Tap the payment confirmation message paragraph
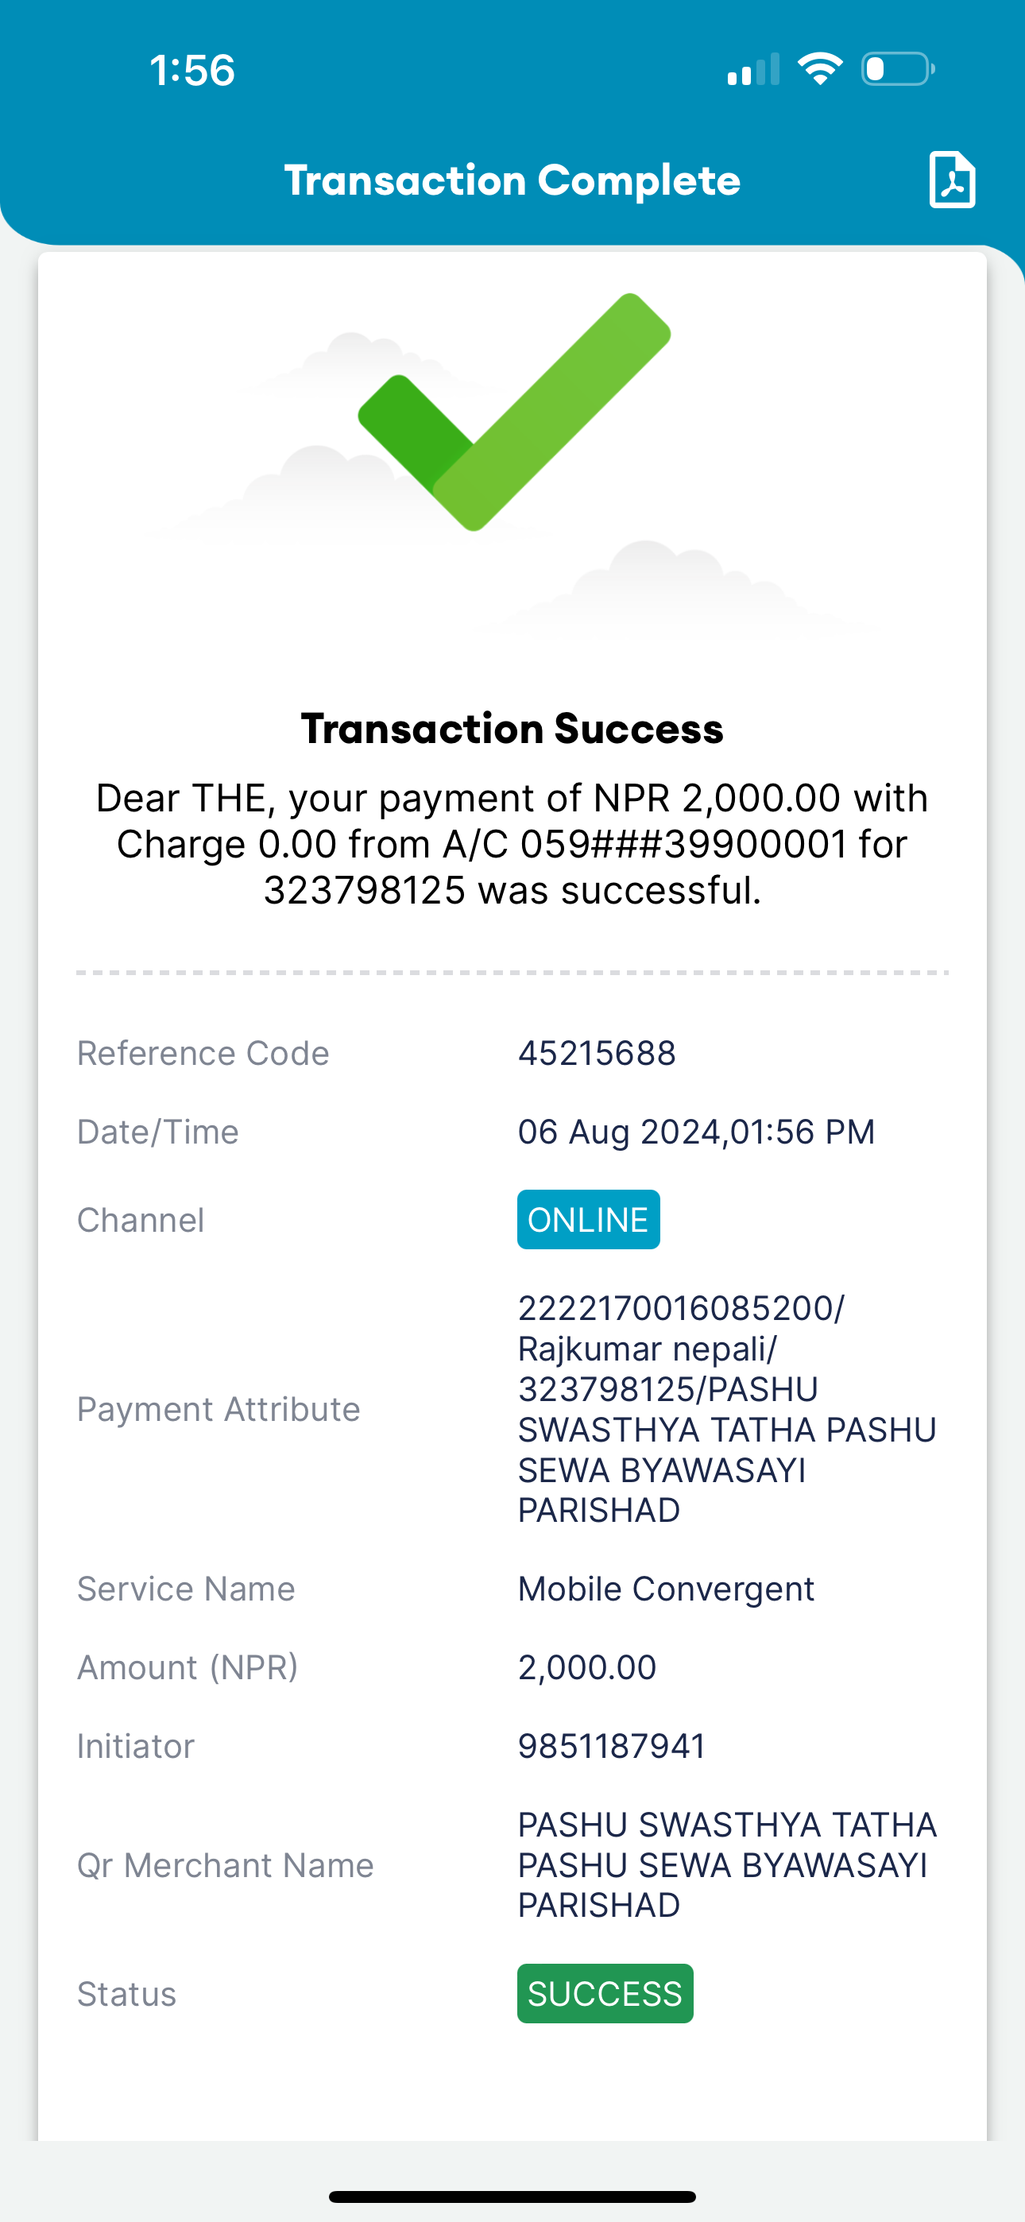Screen dimensions: 1025x2222 point(512,844)
